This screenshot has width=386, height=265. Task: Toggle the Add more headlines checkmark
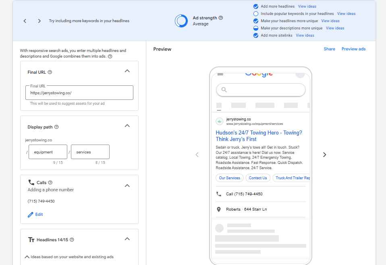tap(256, 6)
